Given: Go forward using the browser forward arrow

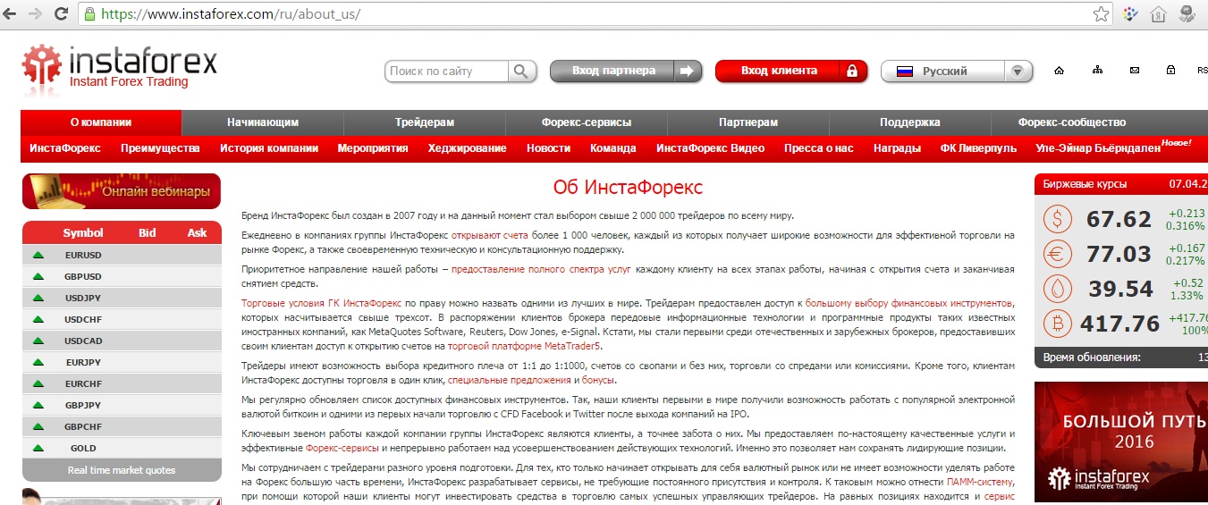Looking at the screenshot, I should pos(35,14).
